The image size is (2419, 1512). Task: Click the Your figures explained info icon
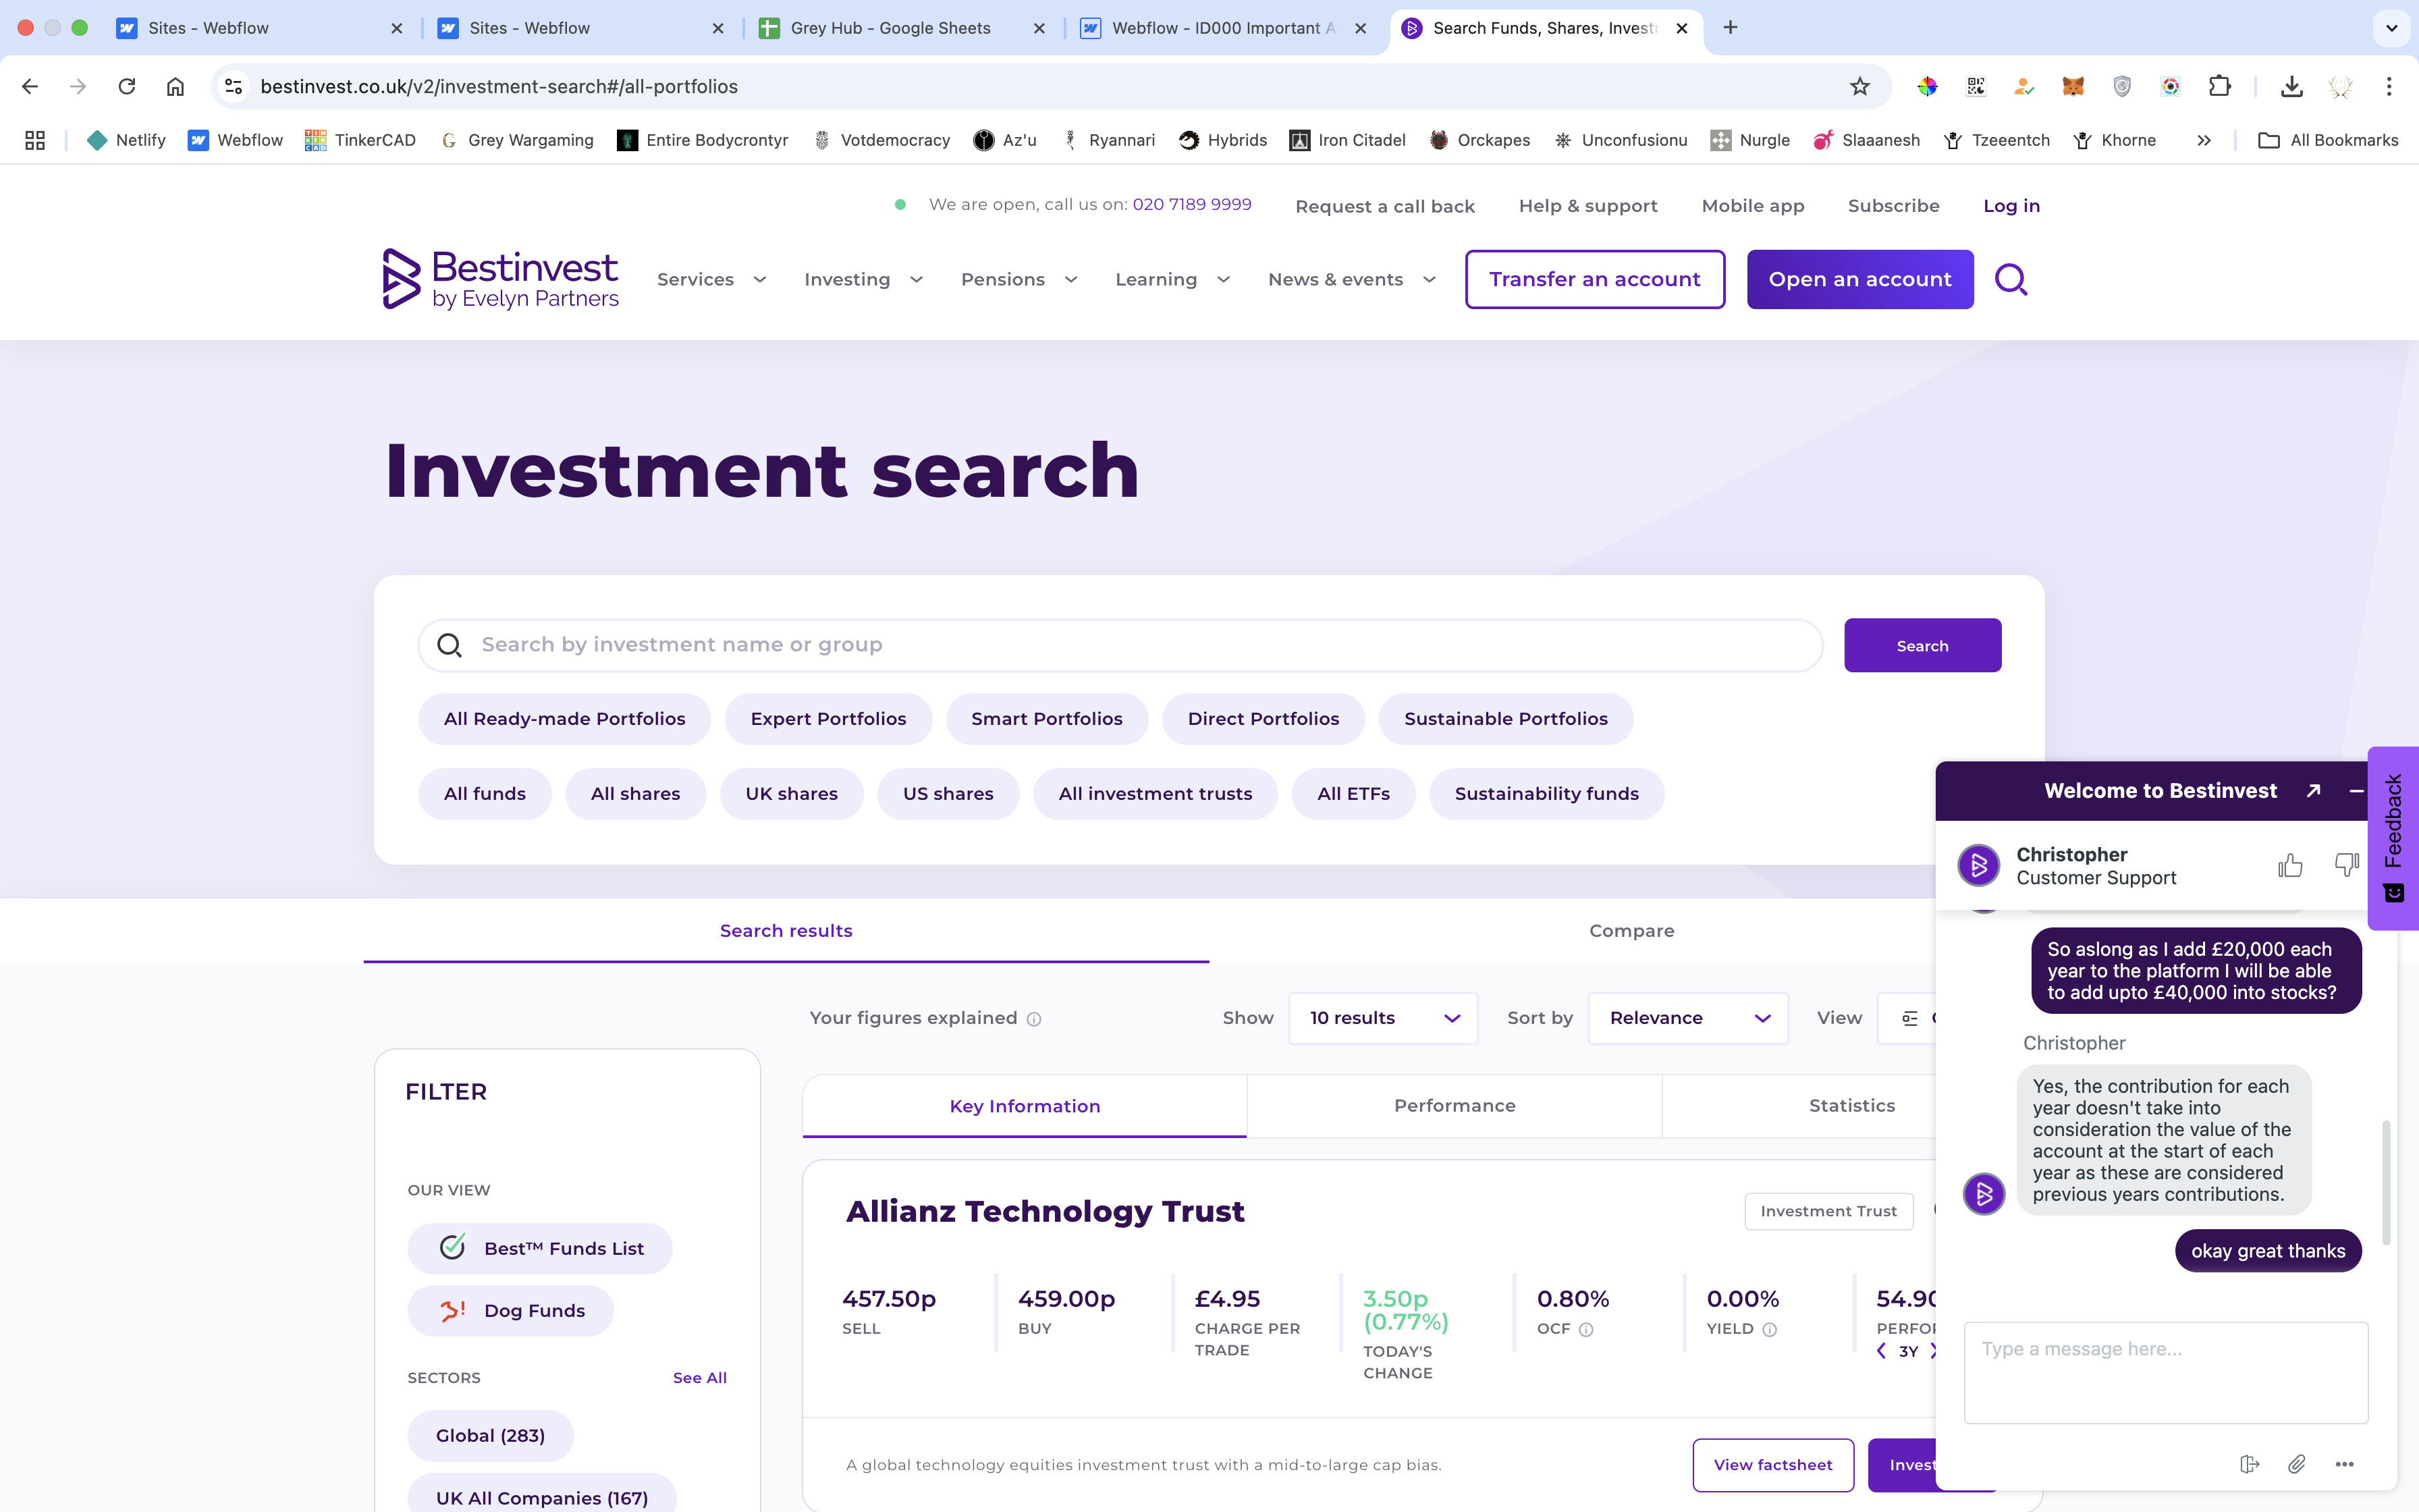(x=1033, y=1019)
